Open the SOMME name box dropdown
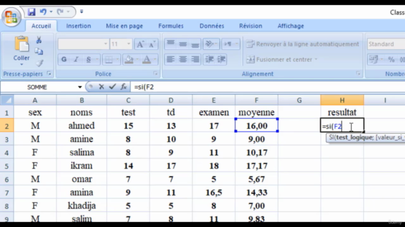The height and width of the screenshot is (227, 405). click(80, 87)
